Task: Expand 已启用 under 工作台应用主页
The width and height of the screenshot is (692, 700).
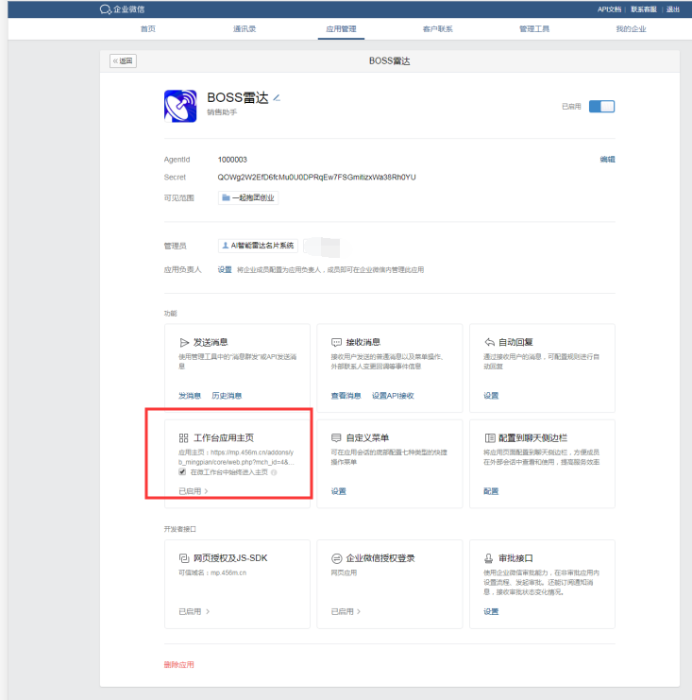Action: click(x=194, y=491)
